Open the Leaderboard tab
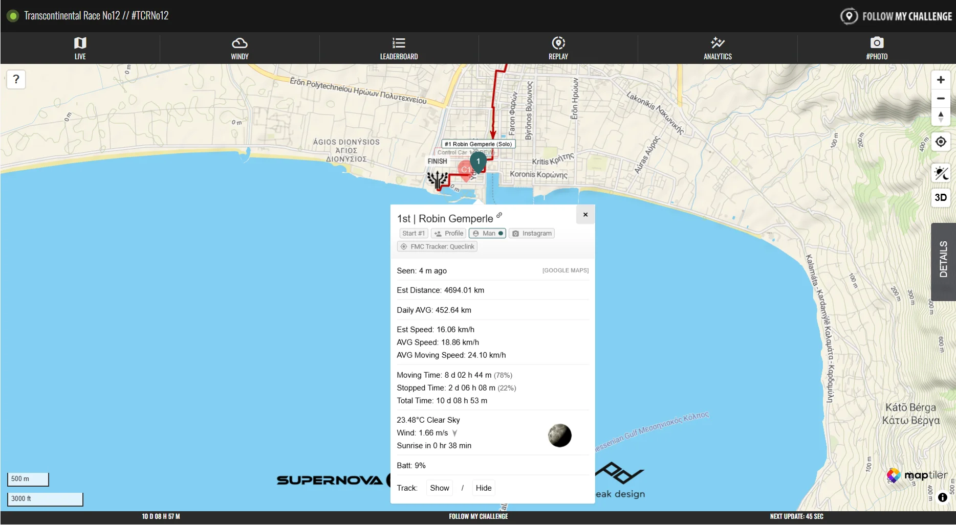 (399, 48)
